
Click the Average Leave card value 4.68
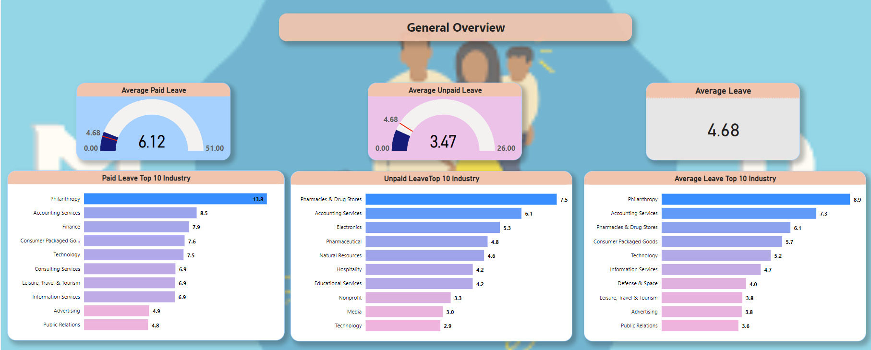click(x=723, y=130)
